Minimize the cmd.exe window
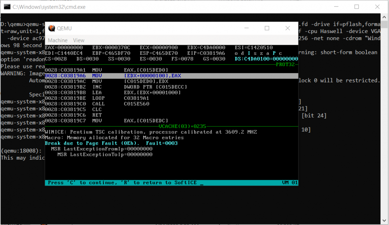This screenshot has width=389, height=225. click(x=336, y=7)
